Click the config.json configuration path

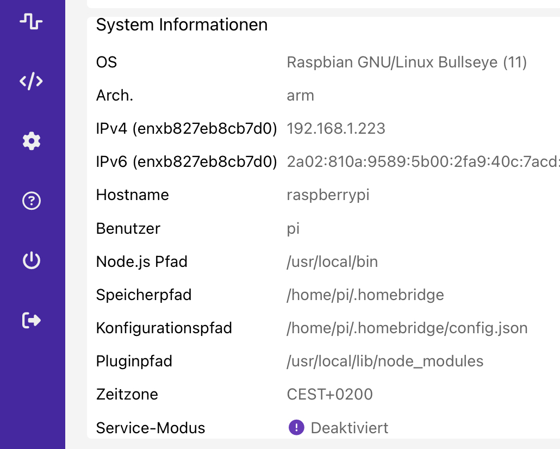(407, 328)
